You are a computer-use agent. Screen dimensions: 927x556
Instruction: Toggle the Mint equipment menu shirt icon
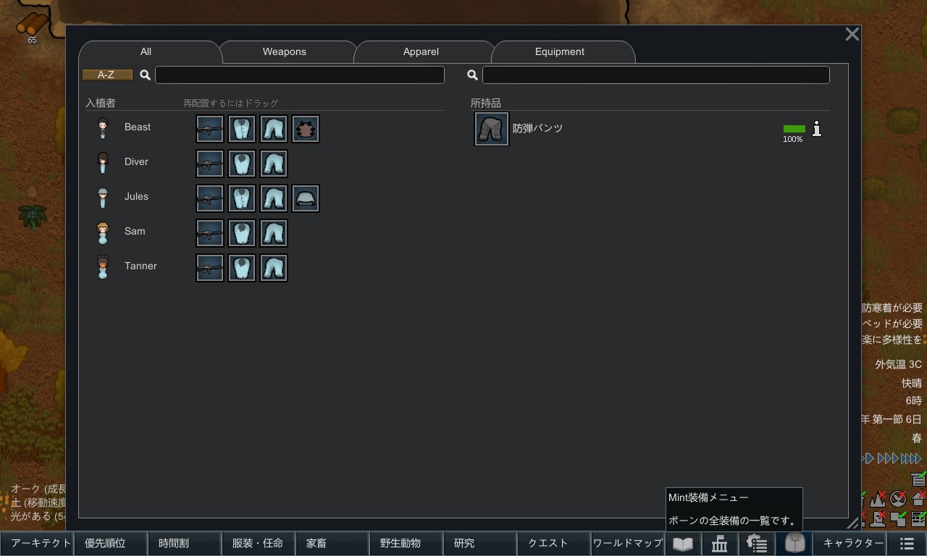(x=794, y=544)
